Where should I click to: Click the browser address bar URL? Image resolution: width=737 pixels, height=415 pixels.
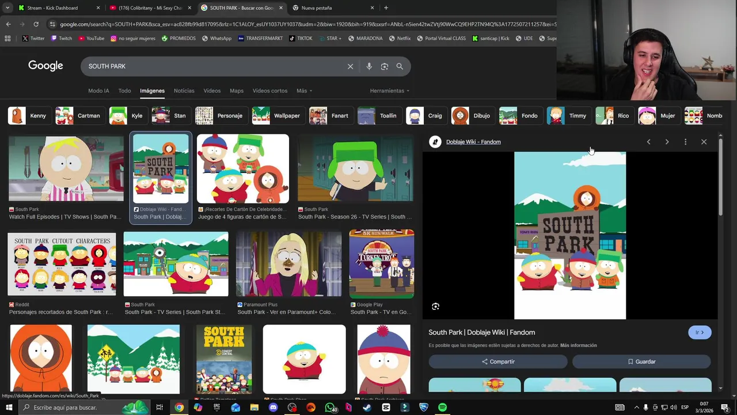click(307, 24)
